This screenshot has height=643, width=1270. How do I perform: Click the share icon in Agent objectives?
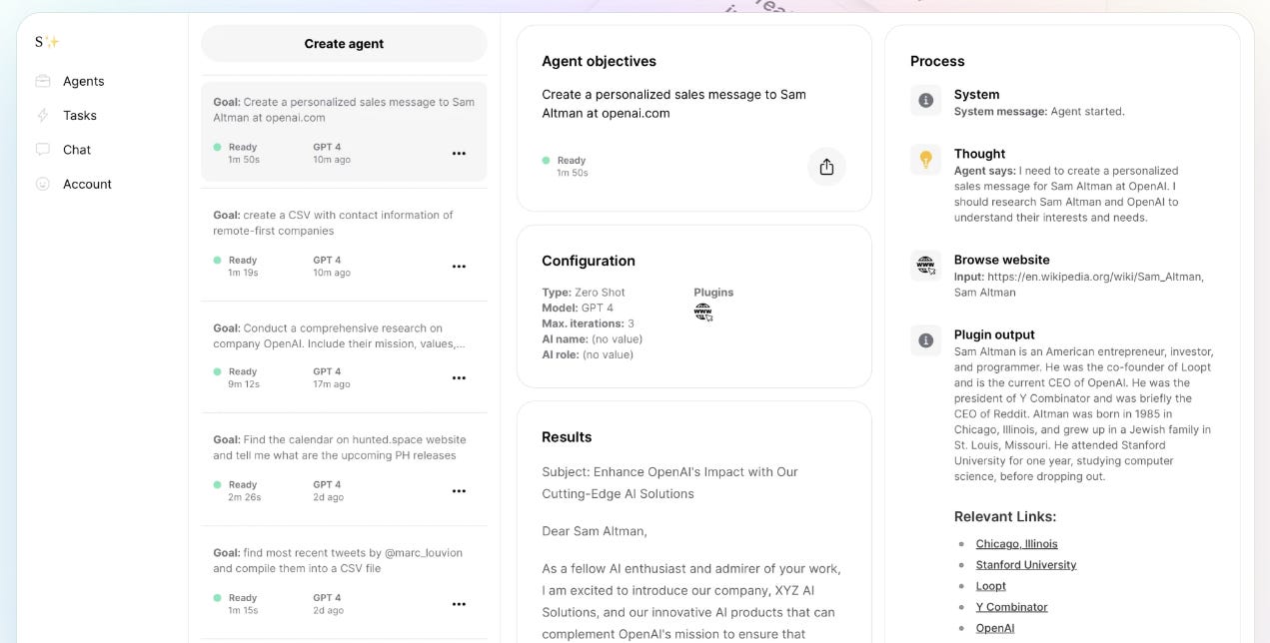[826, 167]
